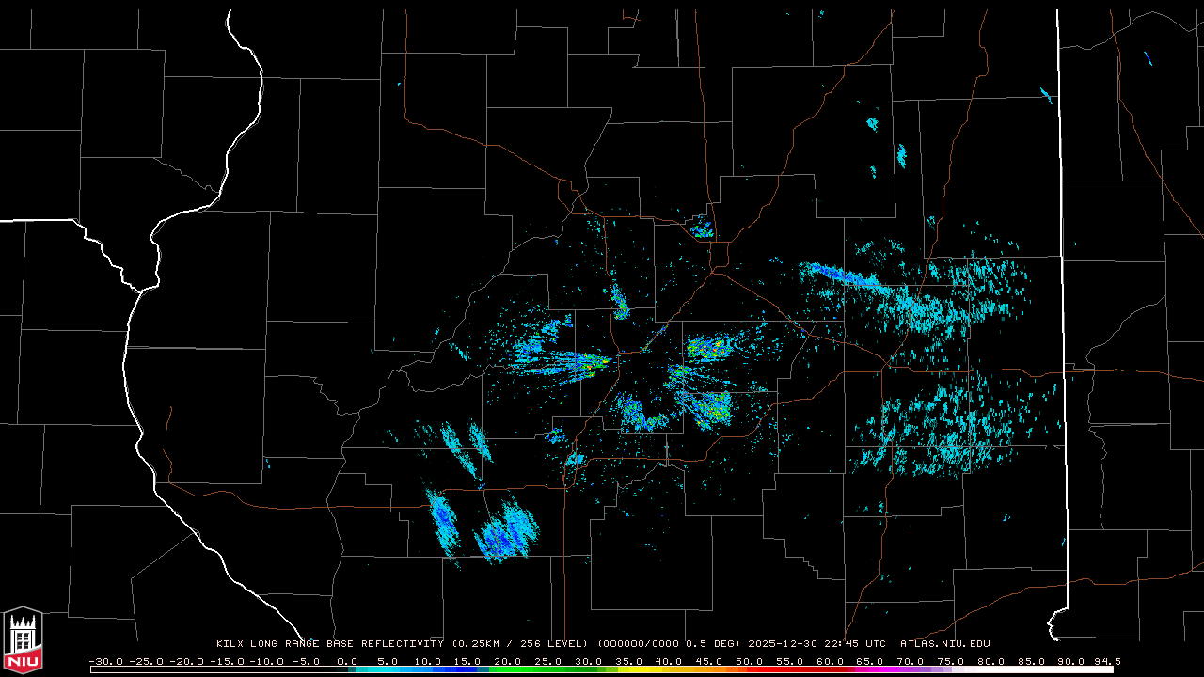Image resolution: width=1204 pixels, height=677 pixels.
Task: Click the cyan 5.0 dBZ segment on color bar
Action: coord(388,669)
